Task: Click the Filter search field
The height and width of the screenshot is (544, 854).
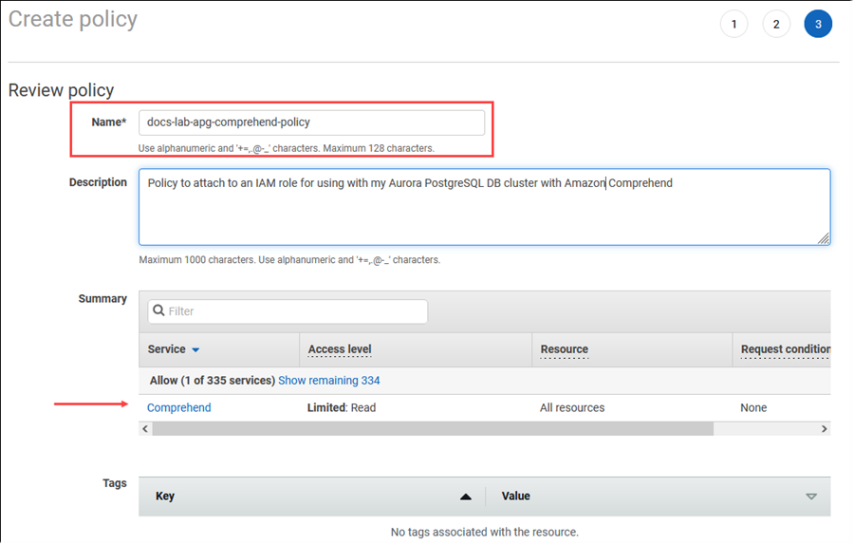Action: click(294, 311)
